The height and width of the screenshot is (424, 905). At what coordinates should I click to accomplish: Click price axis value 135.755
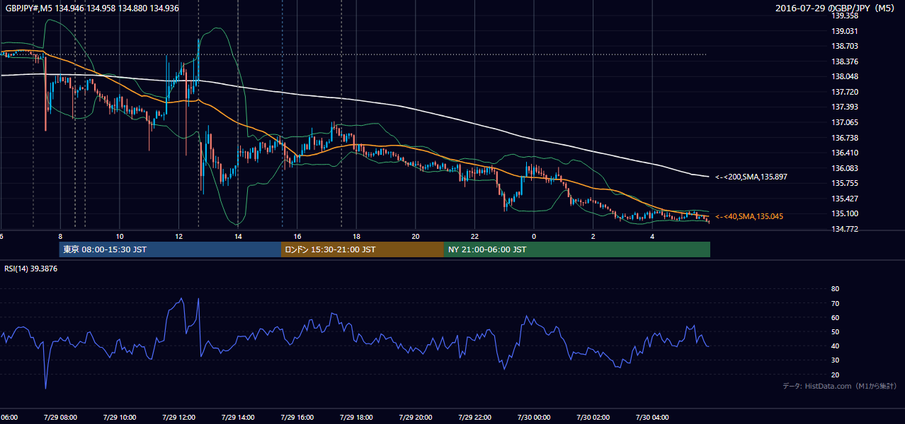(845, 183)
